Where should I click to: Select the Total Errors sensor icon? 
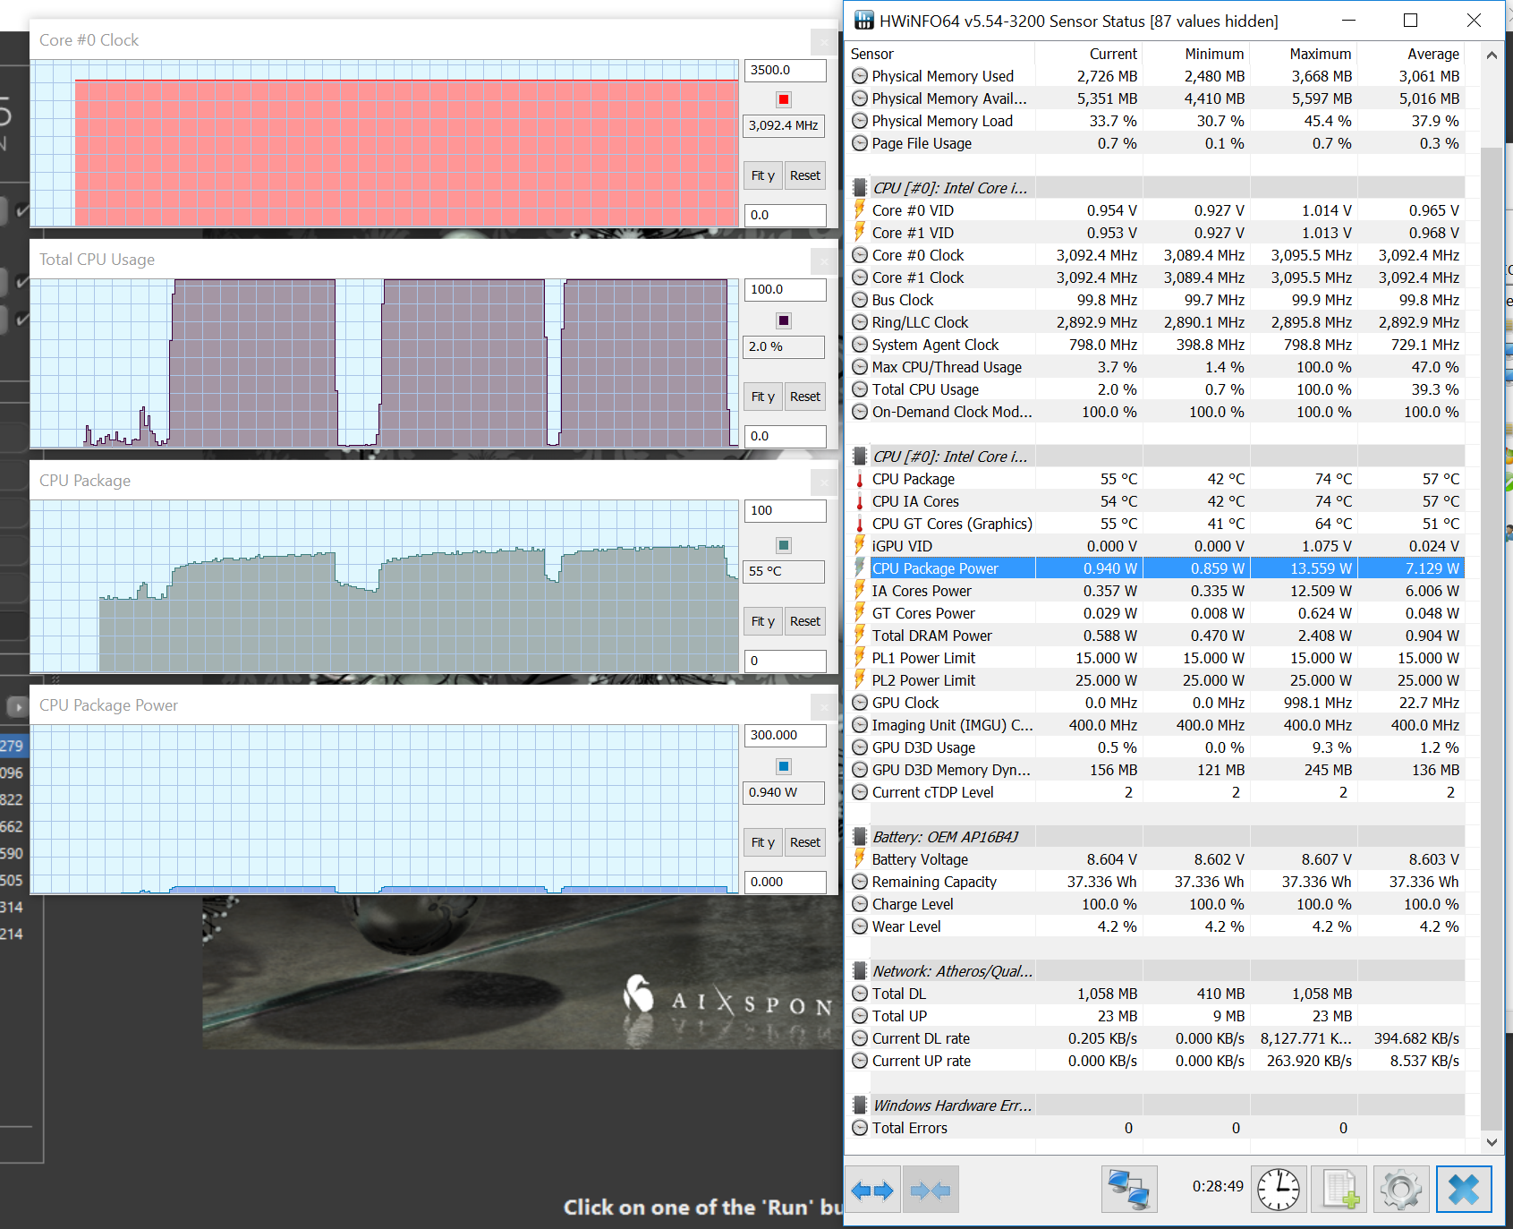[860, 1128]
